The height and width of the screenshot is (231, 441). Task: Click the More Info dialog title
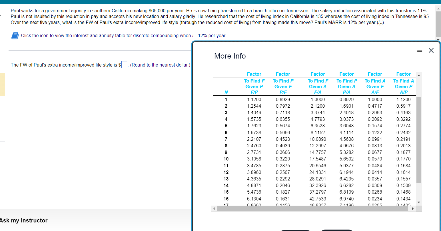coord(230,56)
